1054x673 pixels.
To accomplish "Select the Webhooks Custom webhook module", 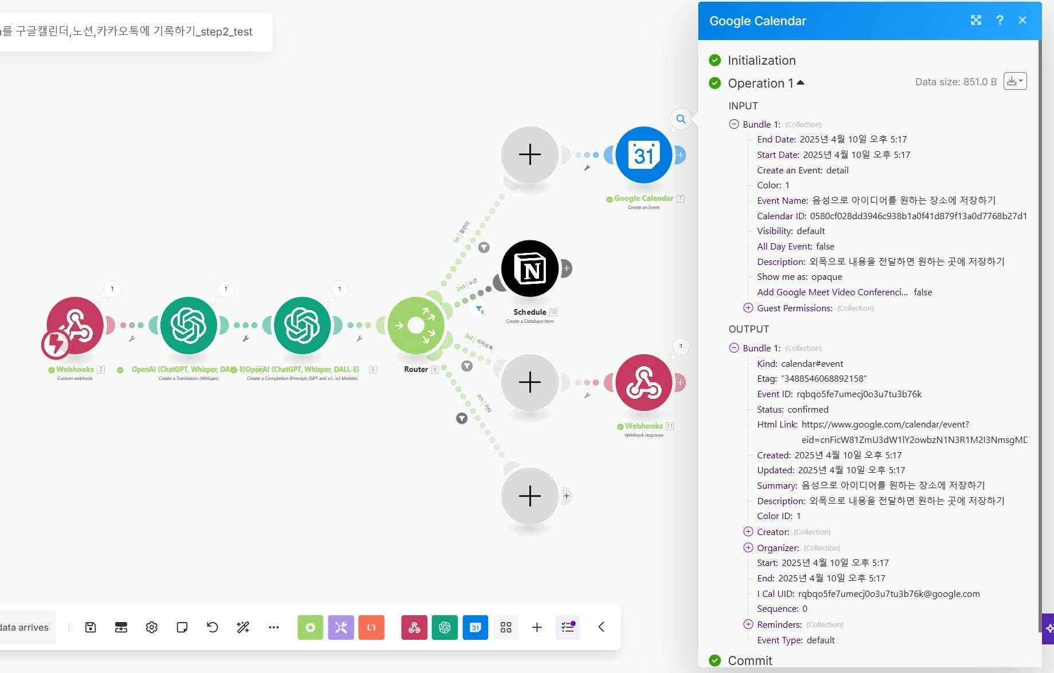I will click(x=75, y=326).
